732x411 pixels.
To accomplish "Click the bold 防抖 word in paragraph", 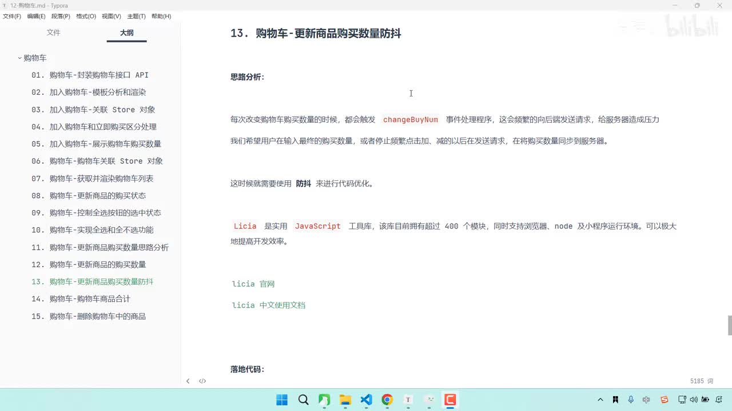I will [304, 184].
